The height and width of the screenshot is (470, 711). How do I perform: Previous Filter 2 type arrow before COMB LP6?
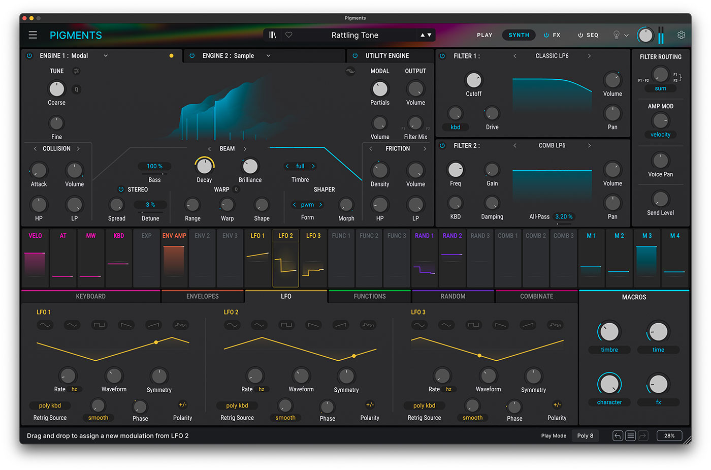[515, 145]
